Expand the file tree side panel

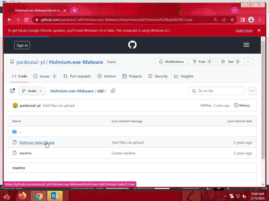coord(12,91)
